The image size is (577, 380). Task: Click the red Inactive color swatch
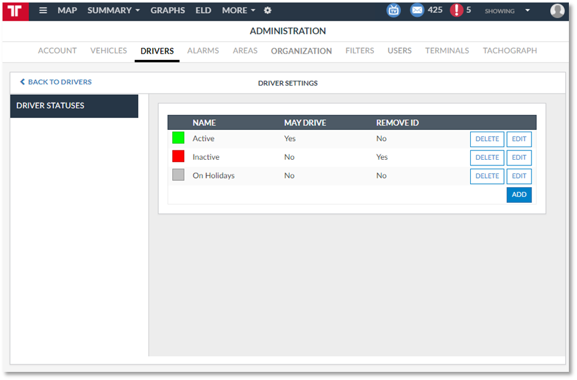[x=179, y=157]
